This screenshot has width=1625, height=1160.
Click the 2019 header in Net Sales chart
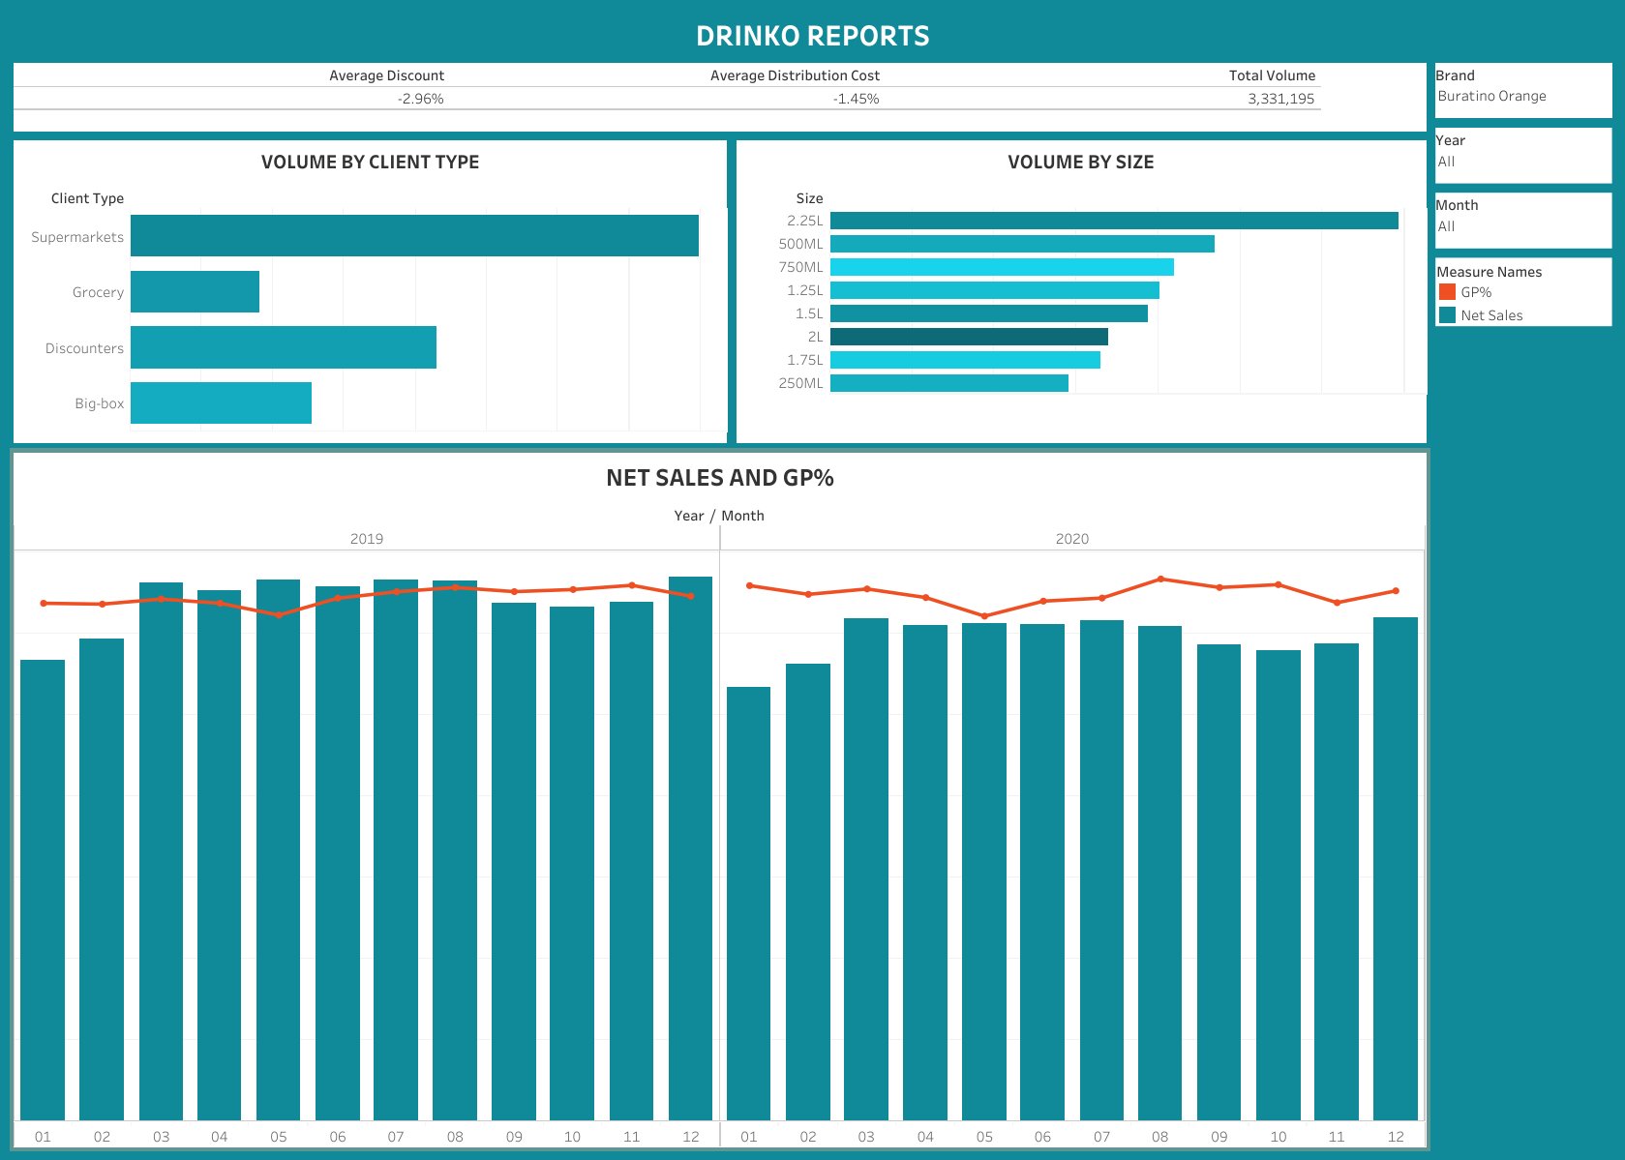367,539
